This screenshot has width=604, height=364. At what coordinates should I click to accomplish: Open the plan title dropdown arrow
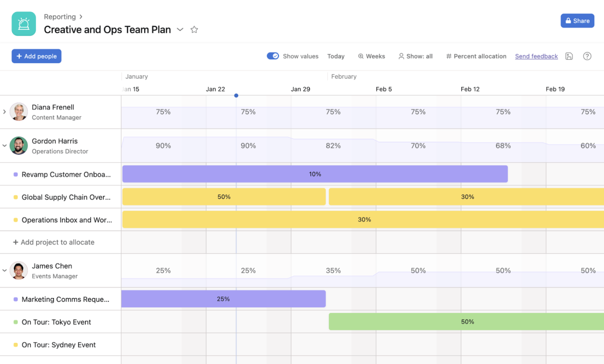pyautogui.click(x=180, y=30)
